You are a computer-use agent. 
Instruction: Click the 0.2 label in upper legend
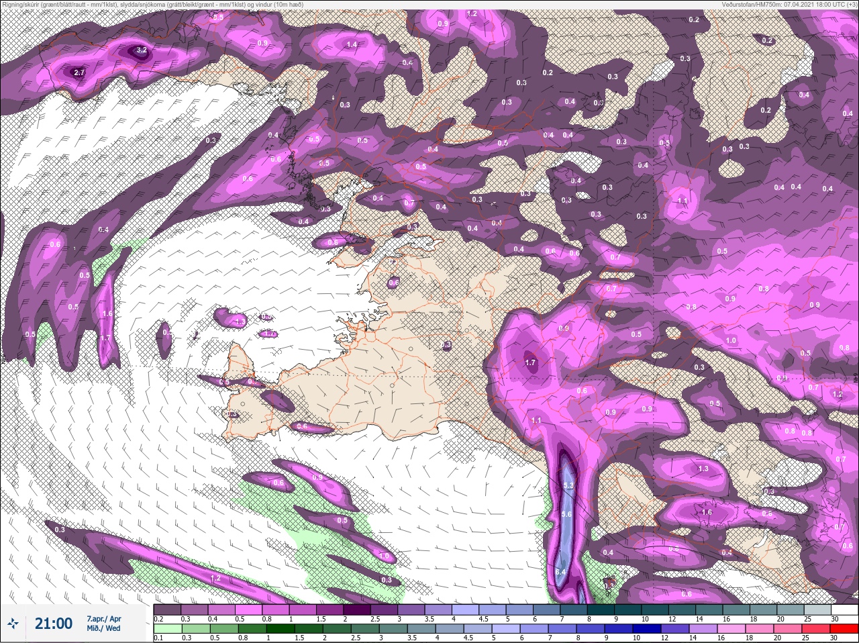coord(158,618)
